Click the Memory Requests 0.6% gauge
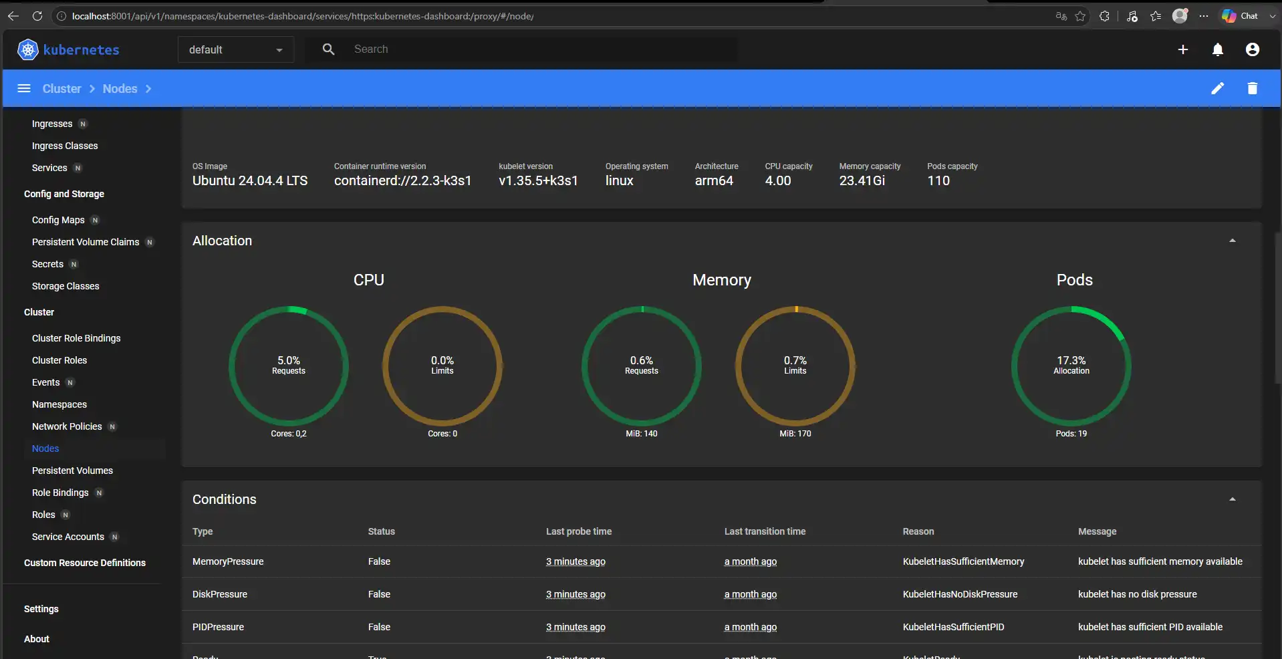 pyautogui.click(x=642, y=366)
